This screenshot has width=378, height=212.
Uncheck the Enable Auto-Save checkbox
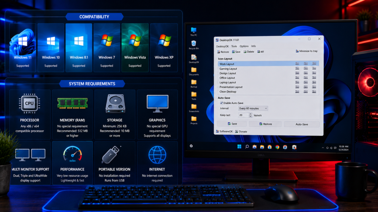[221, 103]
